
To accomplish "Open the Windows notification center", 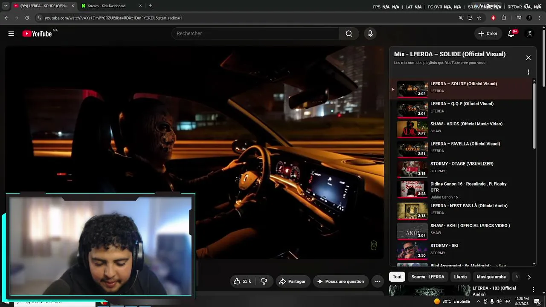I will pyautogui.click(x=537, y=301).
